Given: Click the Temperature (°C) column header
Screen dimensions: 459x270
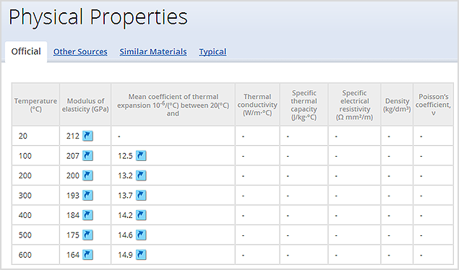Looking at the screenshot, I should pyautogui.click(x=35, y=105).
